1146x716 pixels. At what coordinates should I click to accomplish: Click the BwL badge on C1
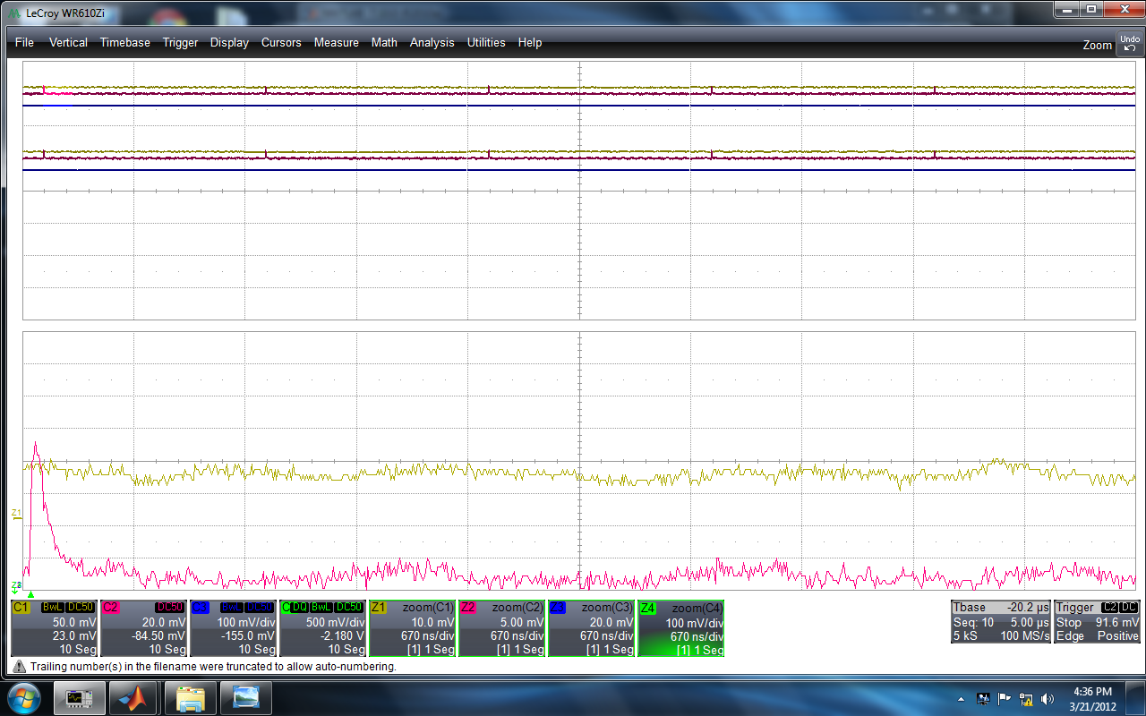click(x=54, y=607)
